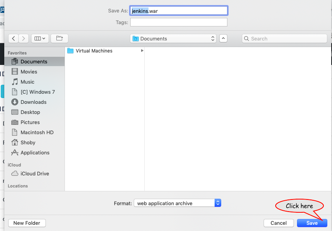The width and height of the screenshot is (332, 231).
Task: Click the Virtual Machines folder icon
Action: (x=70, y=51)
